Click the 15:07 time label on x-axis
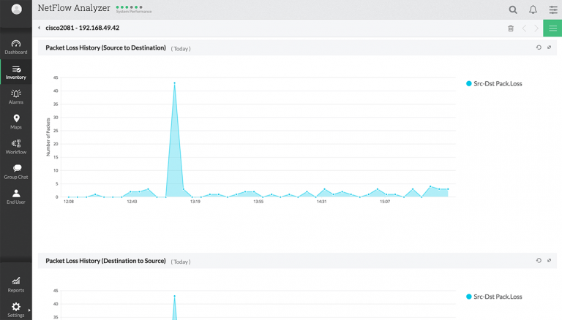 [x=385, y=202]
